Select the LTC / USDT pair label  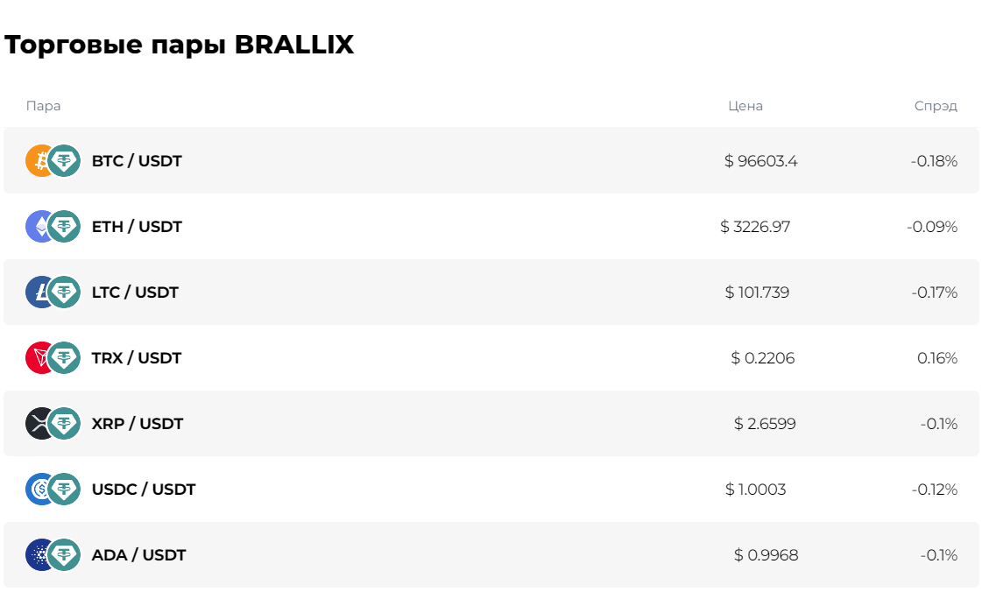[135, 292]
